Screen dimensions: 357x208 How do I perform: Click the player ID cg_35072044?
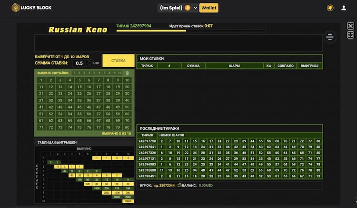coord(164,186)
